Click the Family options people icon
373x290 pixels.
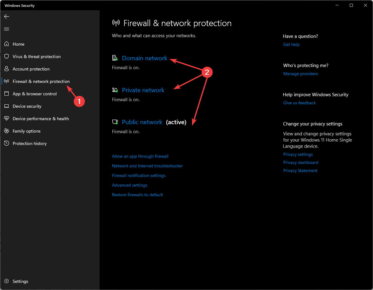pos(7,131)
